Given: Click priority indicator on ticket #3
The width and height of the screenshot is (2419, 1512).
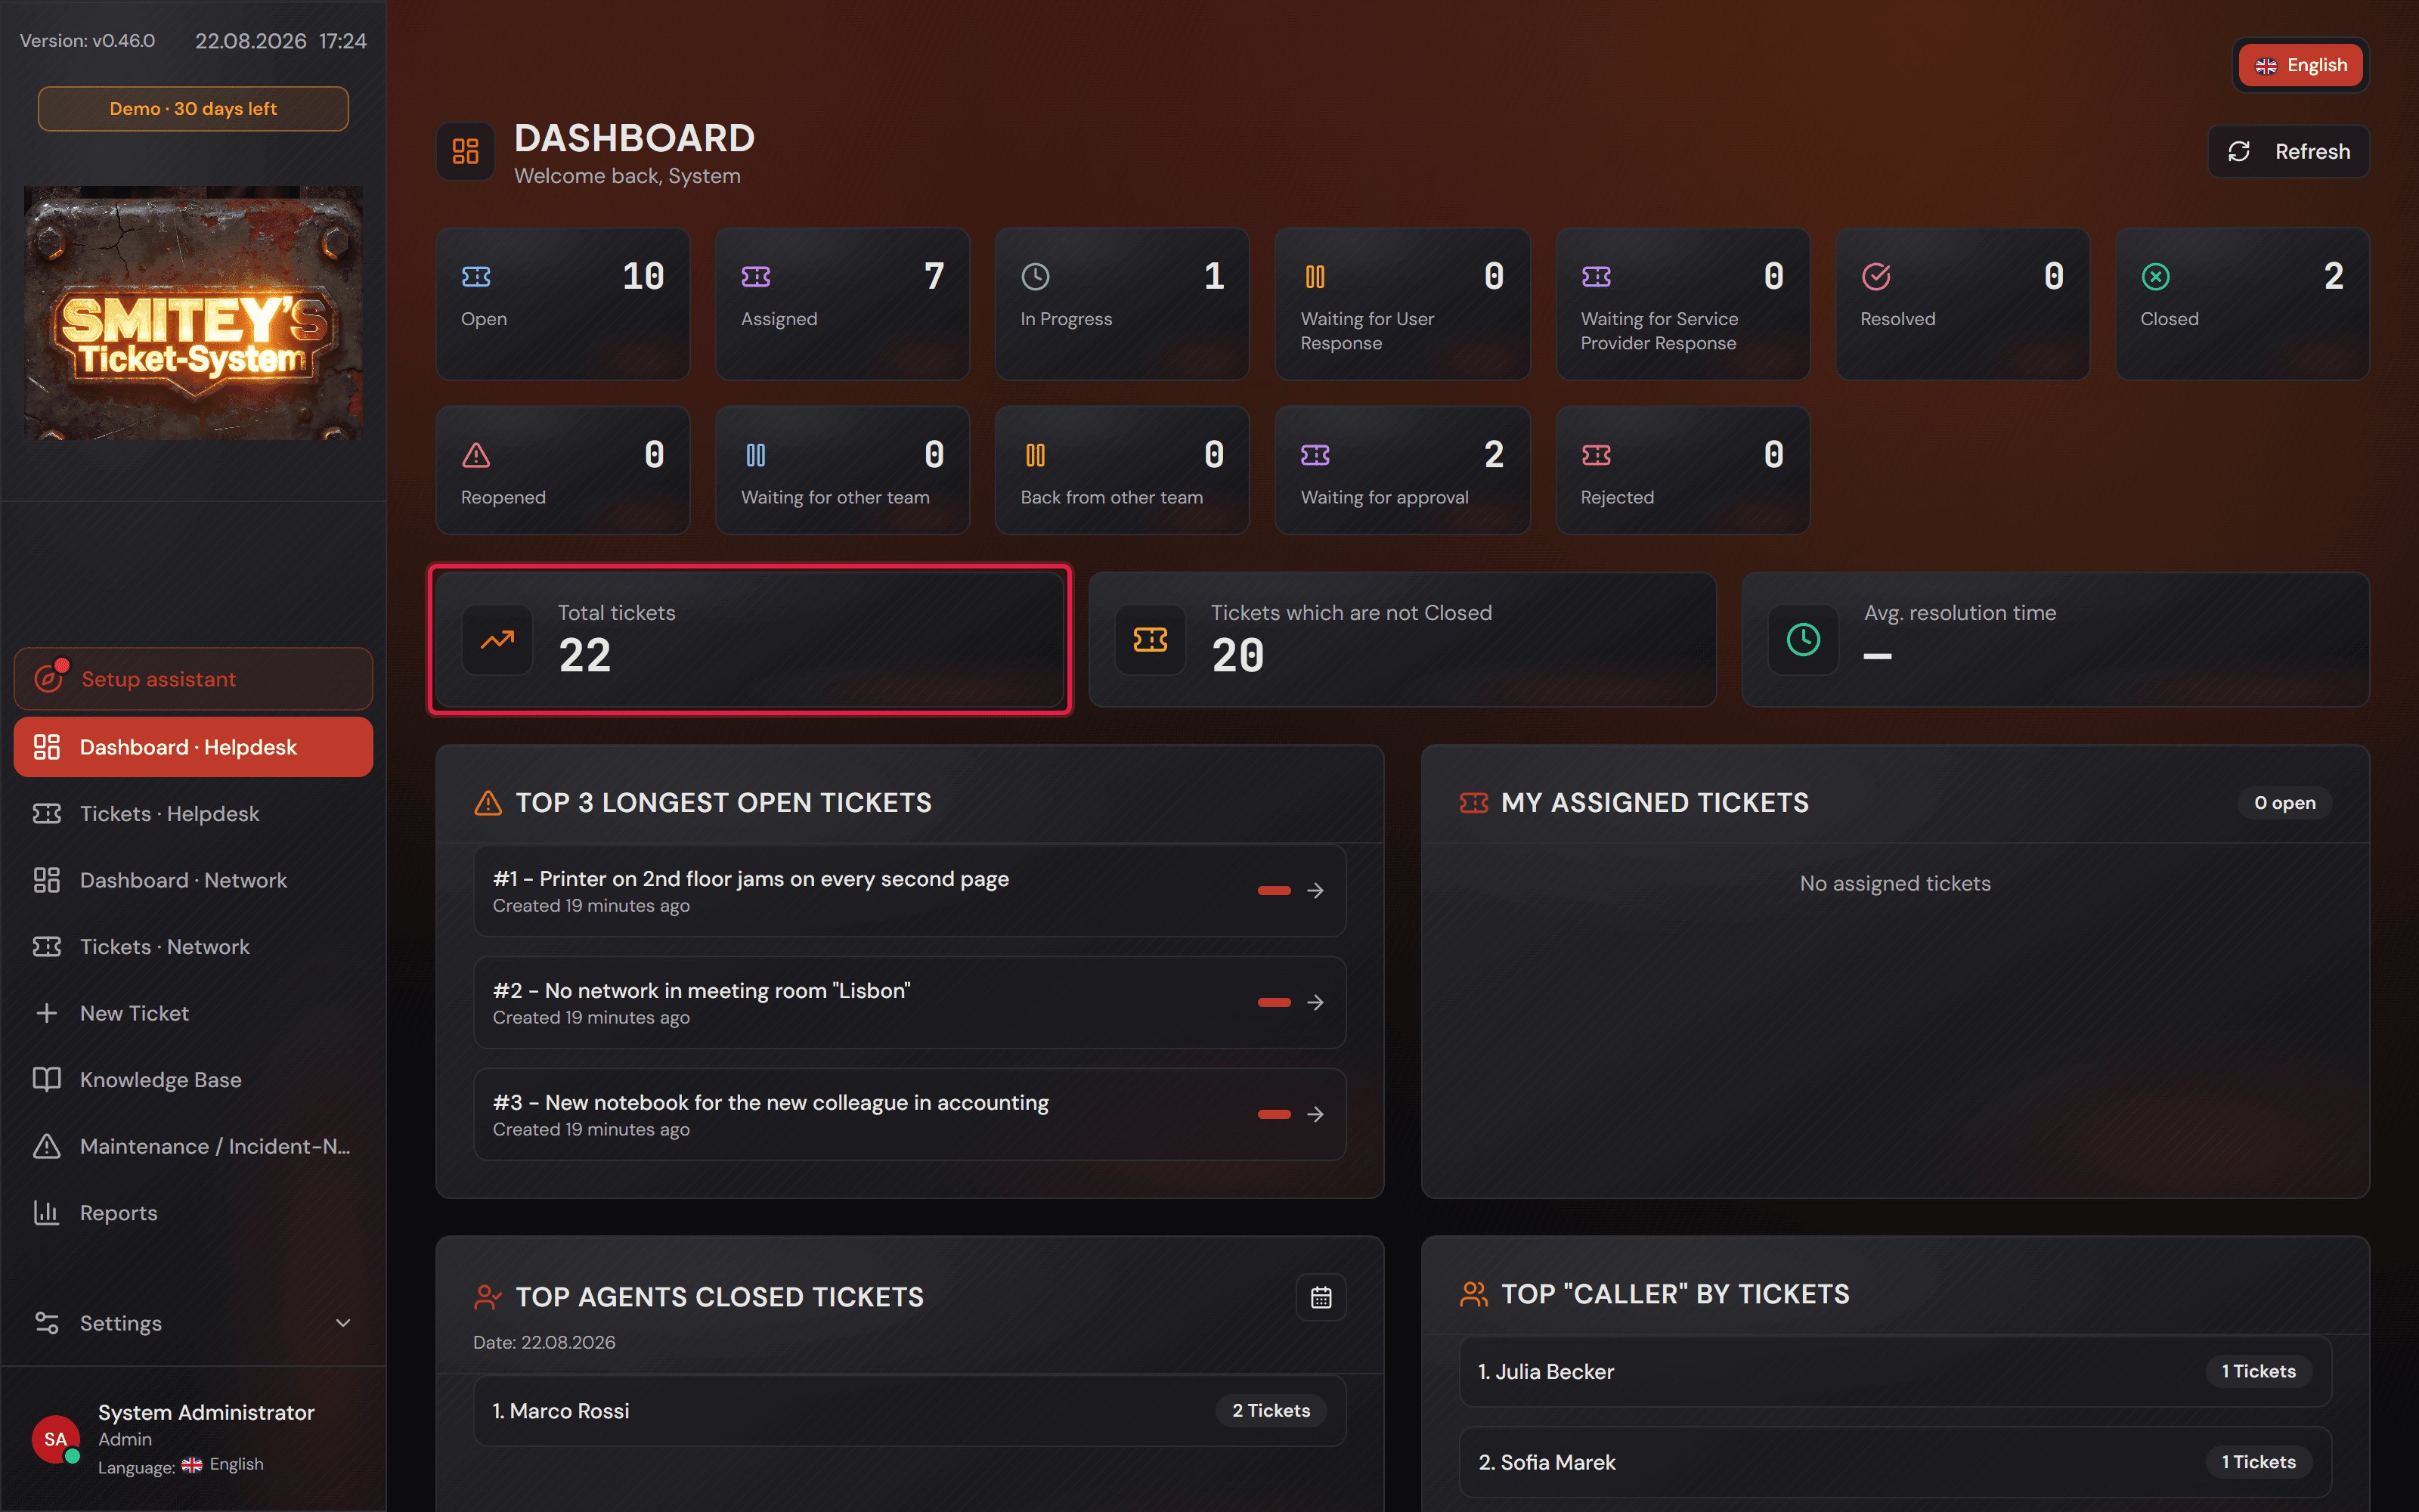Looking at the screenshot, I should coord(1274,1114).
